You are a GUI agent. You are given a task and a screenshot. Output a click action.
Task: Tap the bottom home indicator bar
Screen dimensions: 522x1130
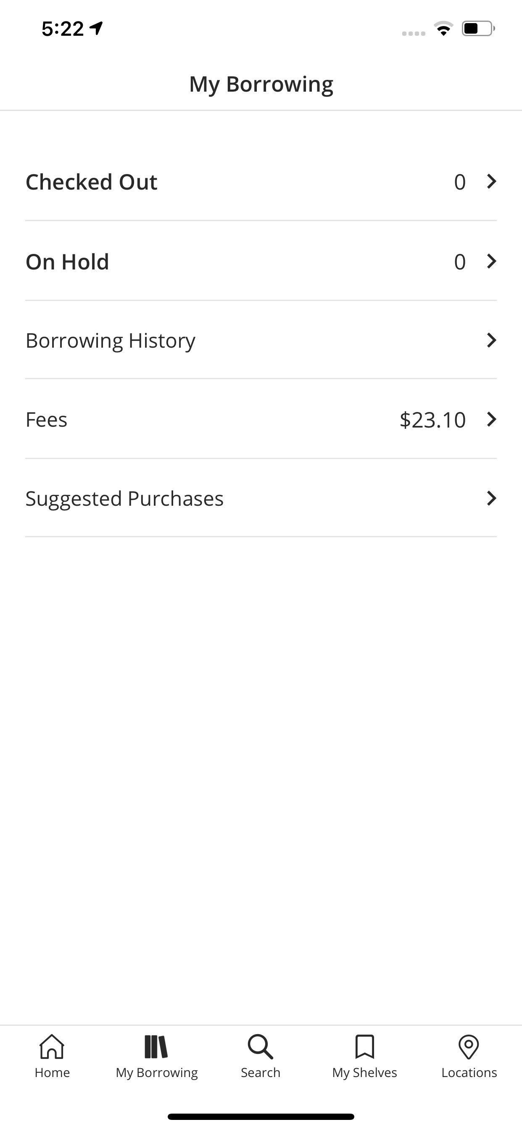261,1117
